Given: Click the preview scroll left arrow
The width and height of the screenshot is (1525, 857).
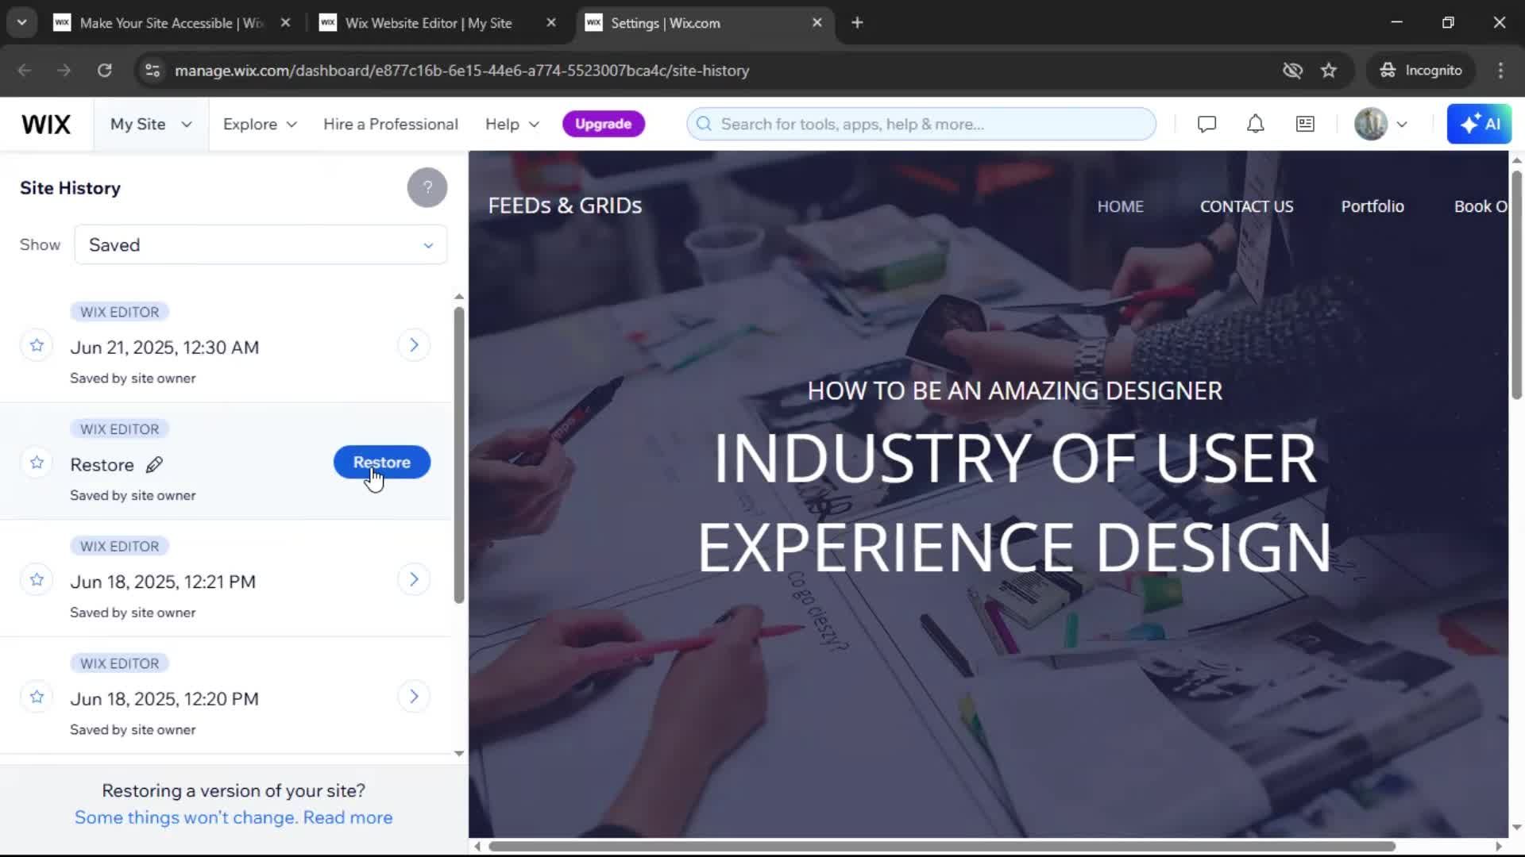Looking at the screenshot, I should [x=477, y=846].
